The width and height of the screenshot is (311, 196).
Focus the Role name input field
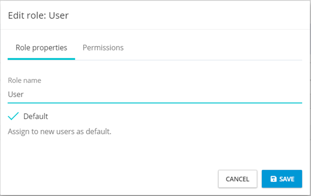click(155, 94)
